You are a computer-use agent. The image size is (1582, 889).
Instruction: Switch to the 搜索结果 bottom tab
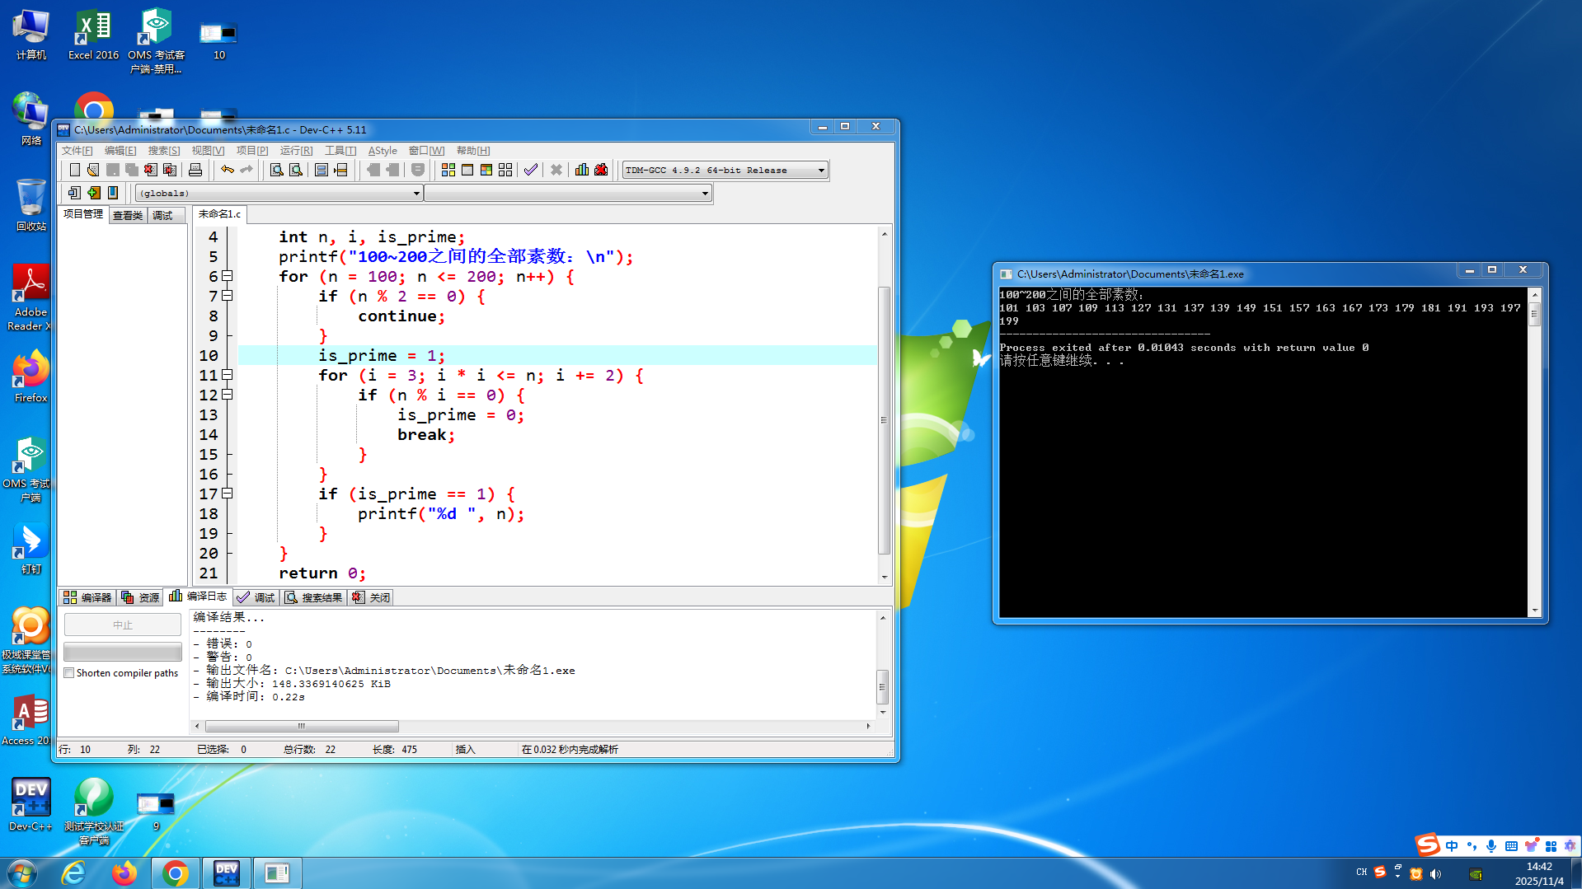click(x=313, y=597)
